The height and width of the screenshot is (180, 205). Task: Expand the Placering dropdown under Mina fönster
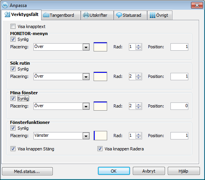coord(86,106)
